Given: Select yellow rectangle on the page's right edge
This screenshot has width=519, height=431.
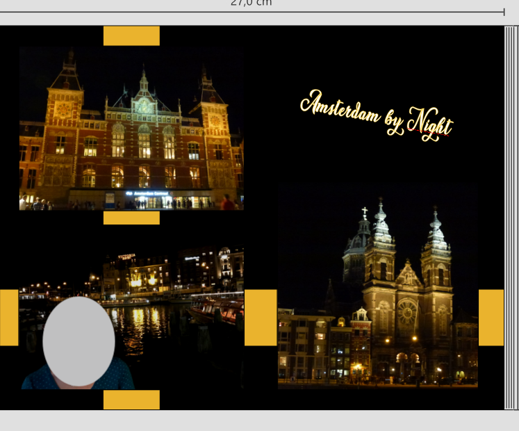Looking at the screenshot, I should [x=491, y=318].
